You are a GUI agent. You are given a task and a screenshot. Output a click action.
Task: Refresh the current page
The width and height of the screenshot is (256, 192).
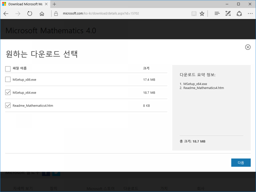click(30, 14)
